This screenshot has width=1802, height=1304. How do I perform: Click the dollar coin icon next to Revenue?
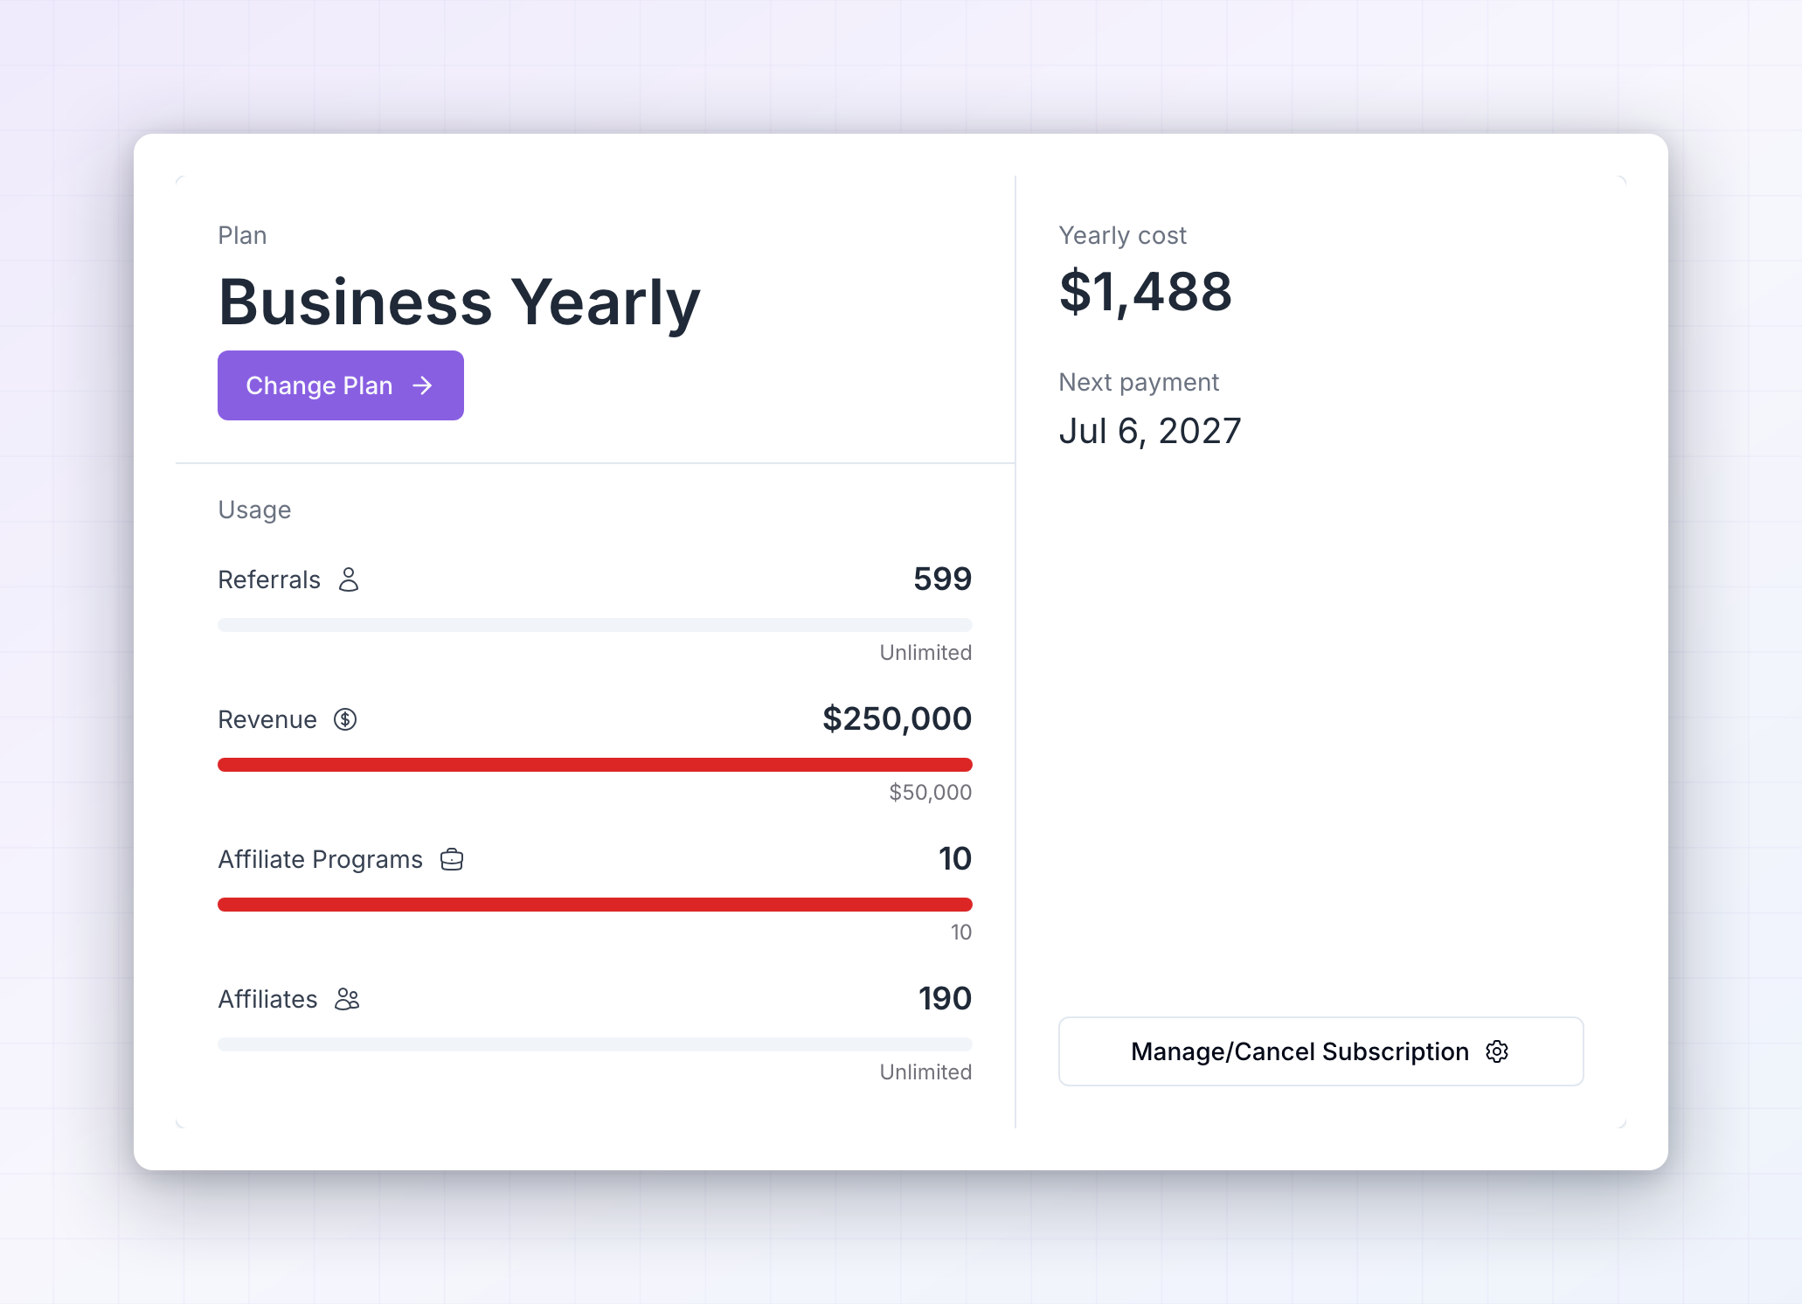click(345, 719)
